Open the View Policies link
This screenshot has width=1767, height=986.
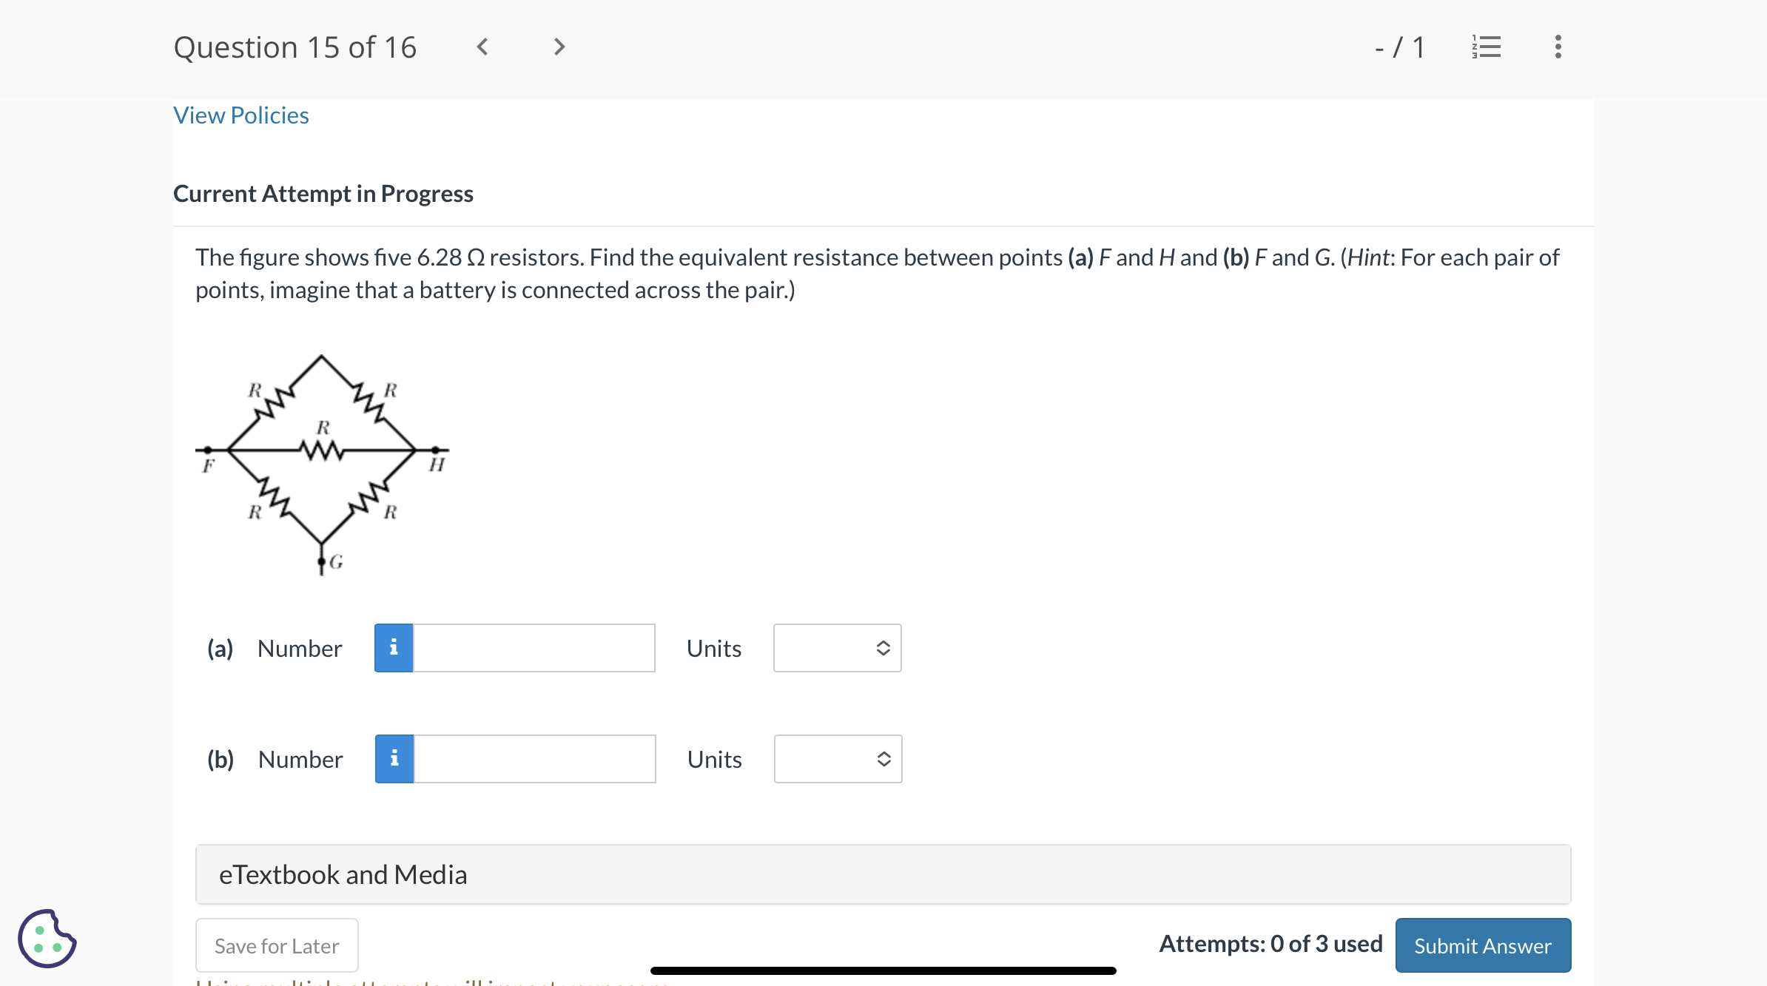coord(240,115)
